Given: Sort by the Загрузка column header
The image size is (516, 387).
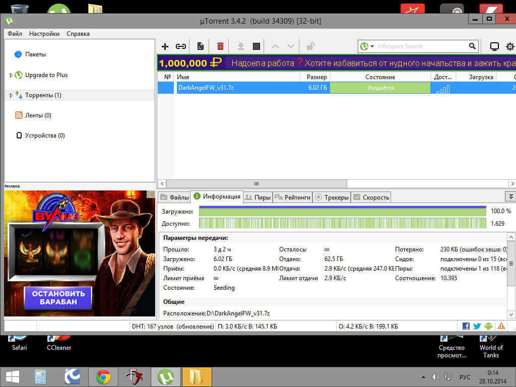Looking at the screenshot, I should (x=476, y=77).
